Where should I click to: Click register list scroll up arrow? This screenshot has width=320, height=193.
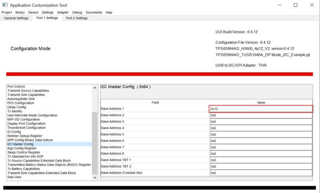pos(95,88)
